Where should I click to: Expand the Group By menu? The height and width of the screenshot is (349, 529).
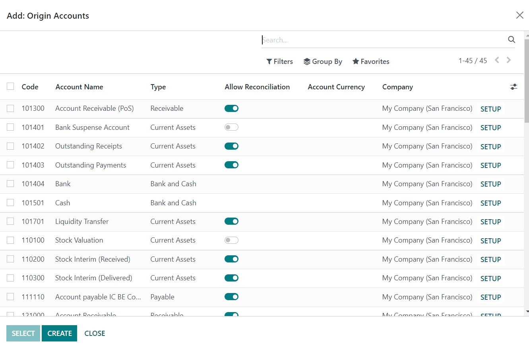pos(323,62)
